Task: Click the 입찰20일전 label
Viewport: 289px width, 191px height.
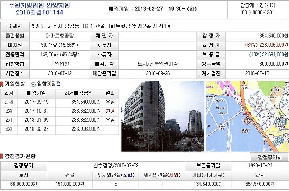Action: point(49,84)
